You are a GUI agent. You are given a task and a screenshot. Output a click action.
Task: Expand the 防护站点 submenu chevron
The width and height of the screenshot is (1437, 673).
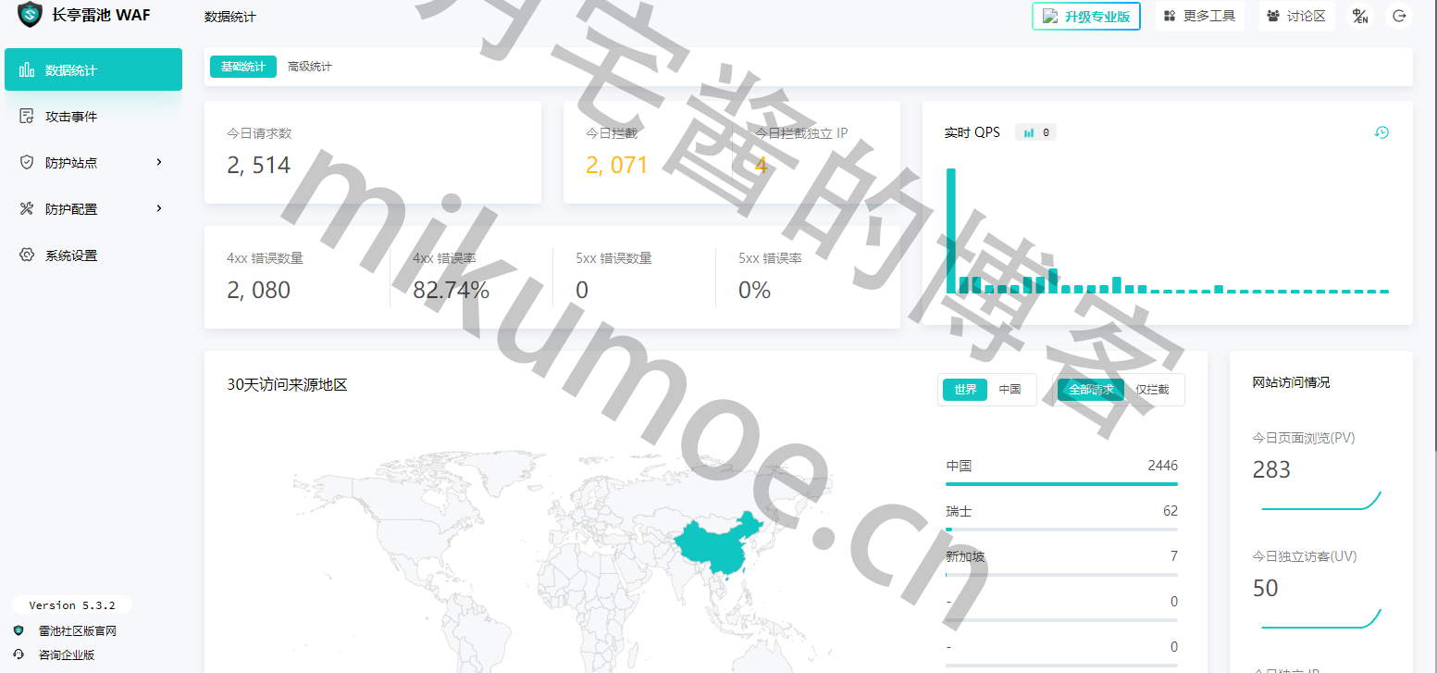[x=159, y=162]
